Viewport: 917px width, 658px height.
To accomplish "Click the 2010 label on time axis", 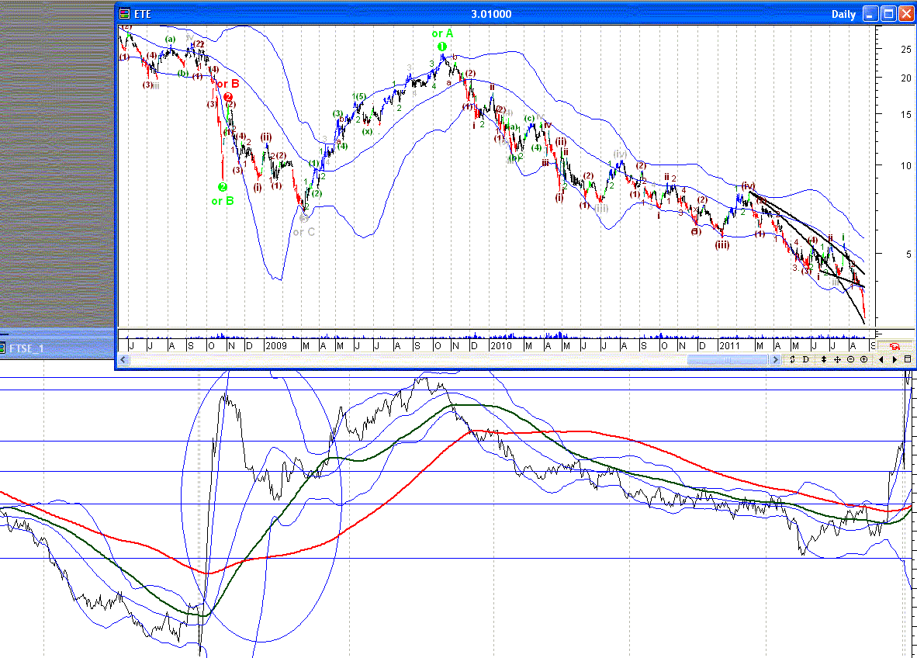I will (x=501, y=345).
